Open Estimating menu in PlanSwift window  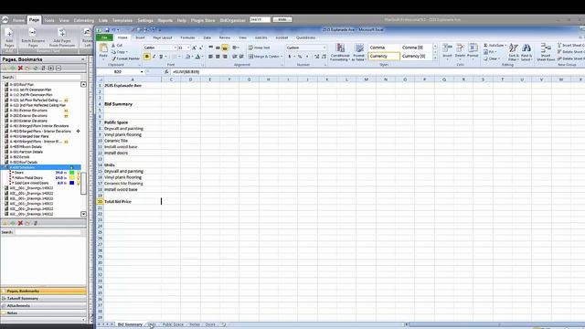[x=83, y=20]
